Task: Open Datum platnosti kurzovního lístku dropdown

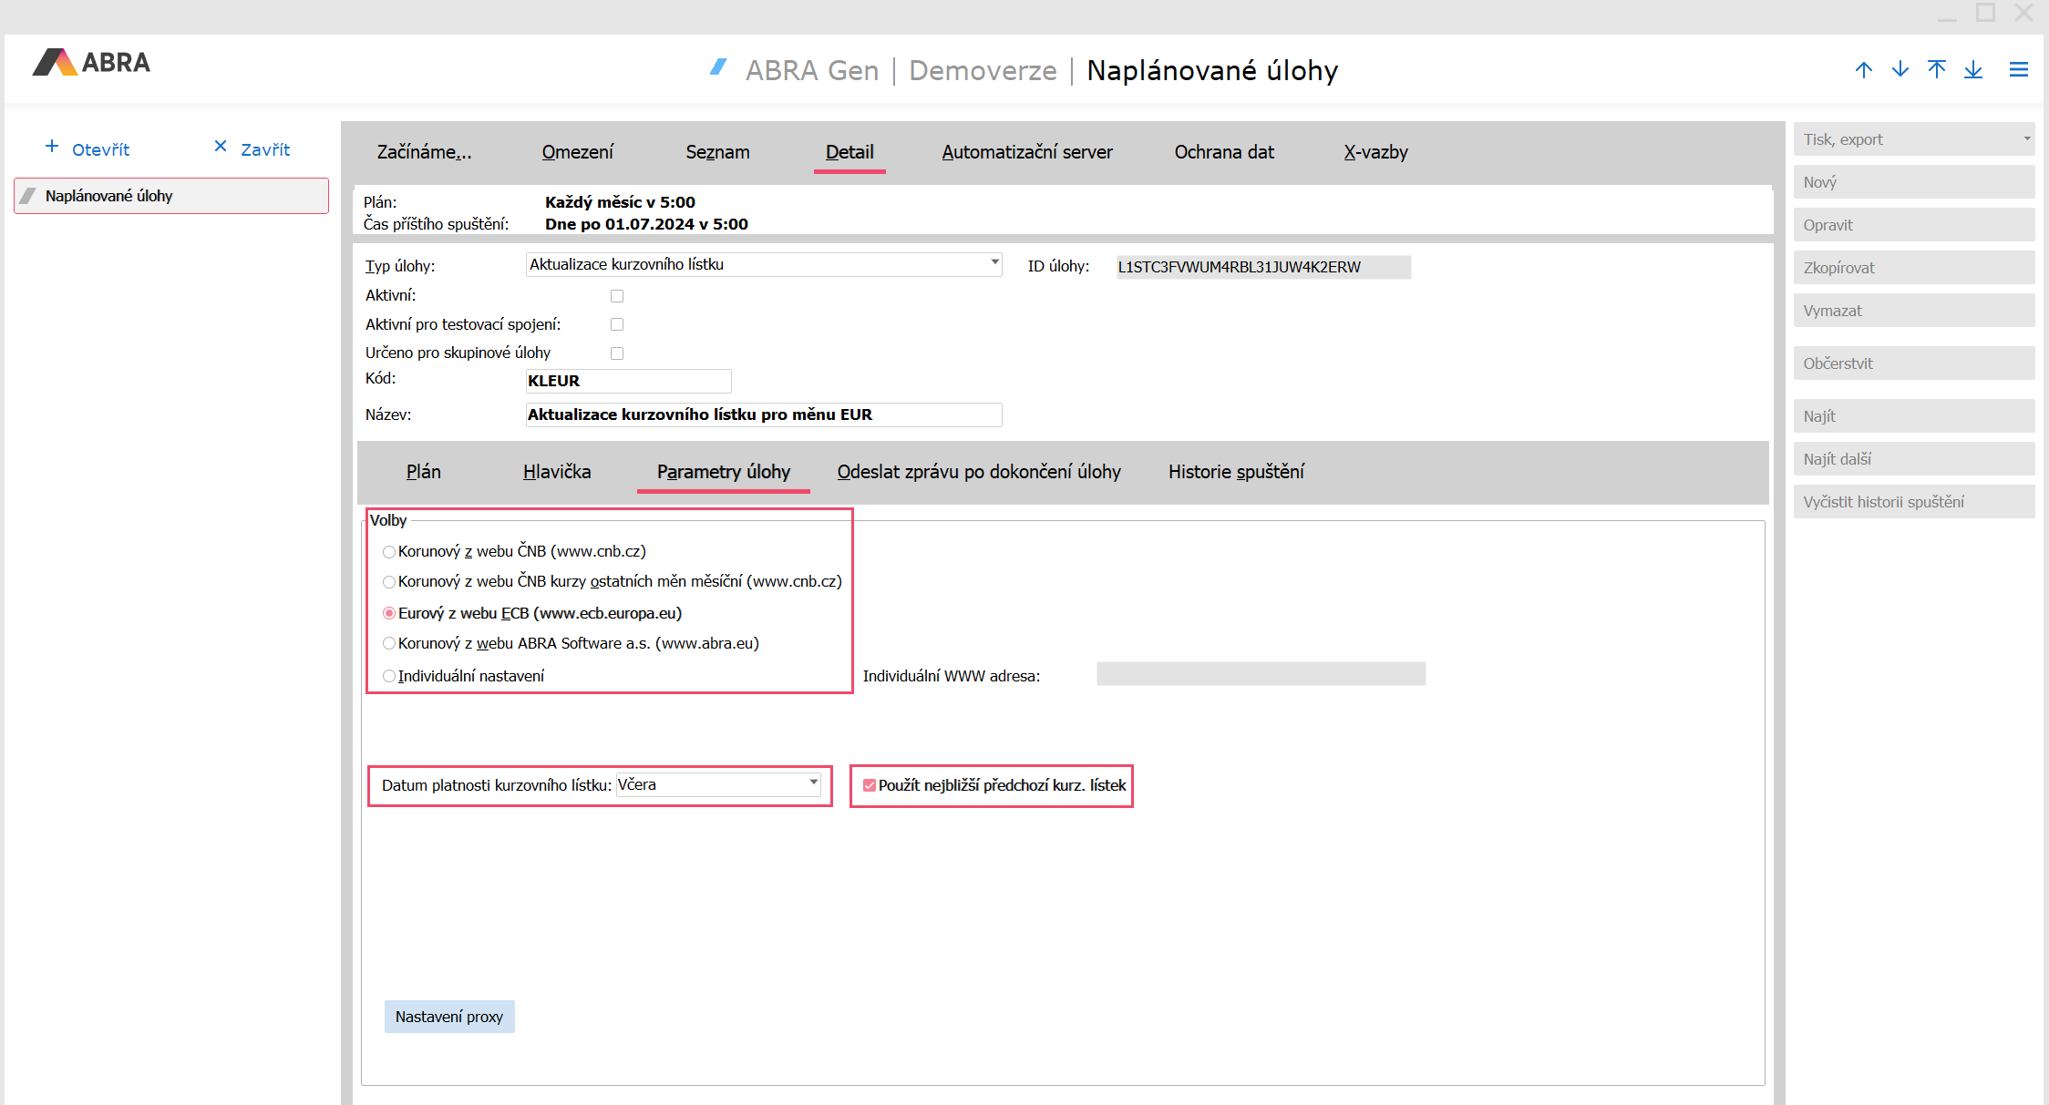Action: click(x=813, y=783)
